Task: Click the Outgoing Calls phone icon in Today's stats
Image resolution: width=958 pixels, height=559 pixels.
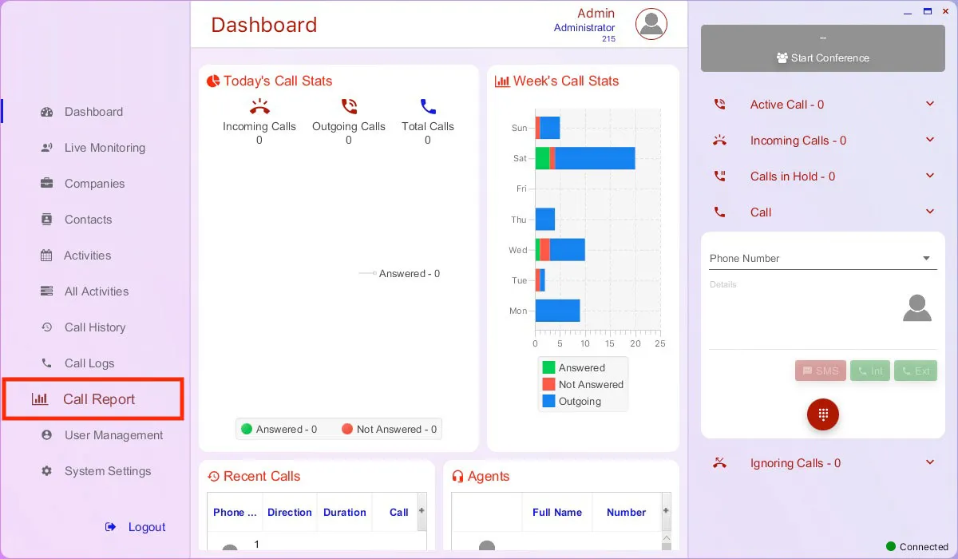Action: 349,107
